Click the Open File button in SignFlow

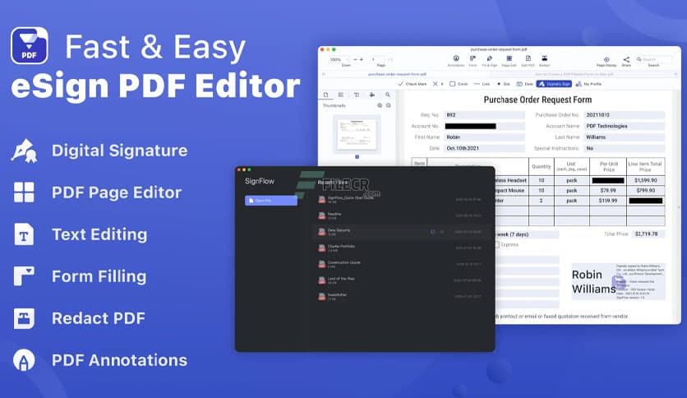(x=270, y=201)
